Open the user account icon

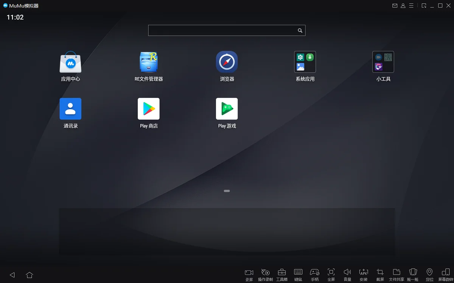(403, 6)
